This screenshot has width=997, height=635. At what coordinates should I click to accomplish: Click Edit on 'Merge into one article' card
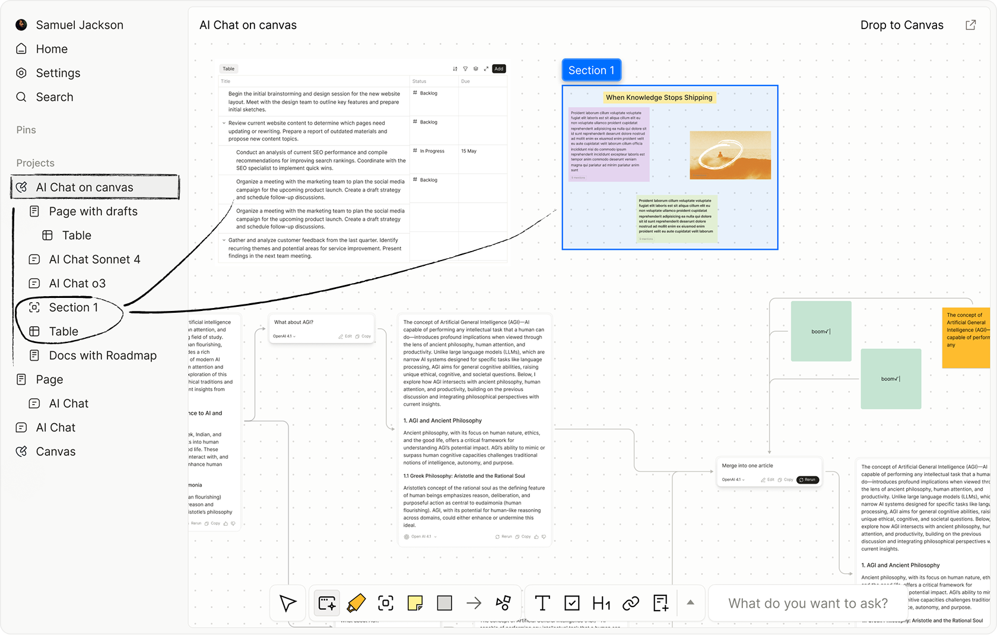pos(768,480)
